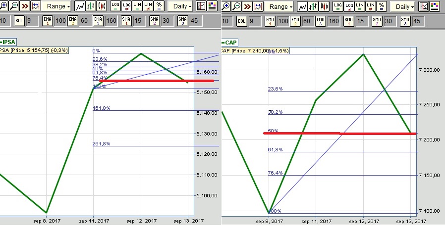Click EMA 2 period field showing 60 in CAP chart
This screenshot has height=227, width=445.
coord(308,21)
